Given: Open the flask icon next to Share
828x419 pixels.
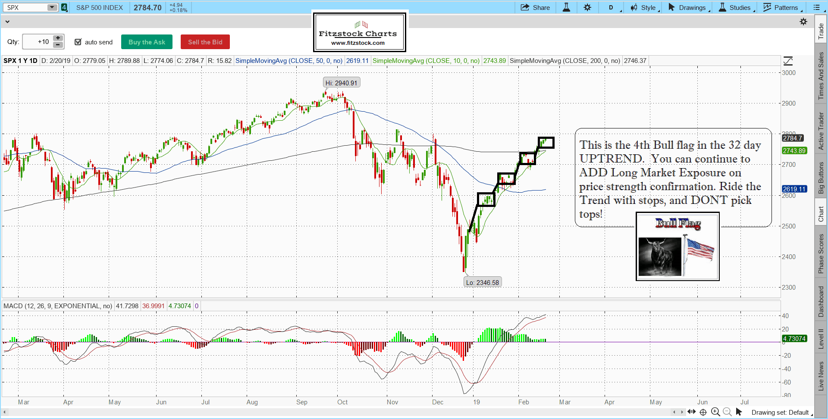Looking at the screenshot, I should pos(566,7).
